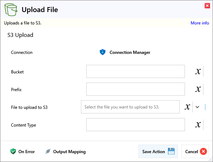Select the File to upload to S3 field

(130, 107)
